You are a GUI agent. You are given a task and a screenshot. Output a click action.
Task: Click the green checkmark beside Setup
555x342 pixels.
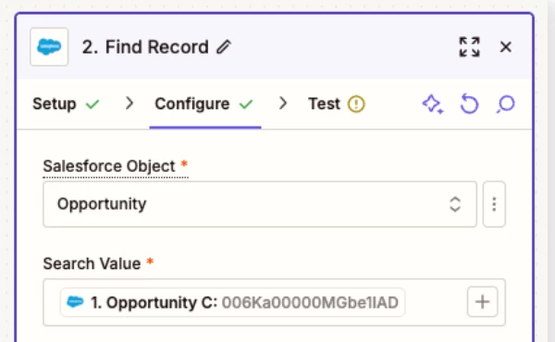[92, 104]
